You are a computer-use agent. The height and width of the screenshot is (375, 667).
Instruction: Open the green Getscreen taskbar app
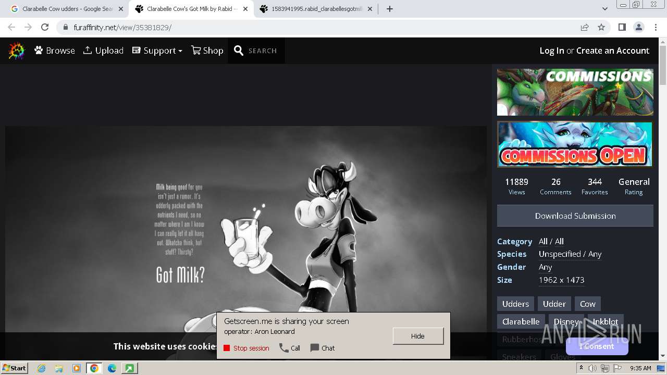pos(129,368)
